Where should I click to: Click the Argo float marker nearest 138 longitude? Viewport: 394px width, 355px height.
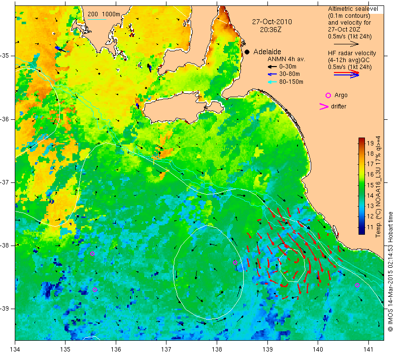[x=235, y=263]
